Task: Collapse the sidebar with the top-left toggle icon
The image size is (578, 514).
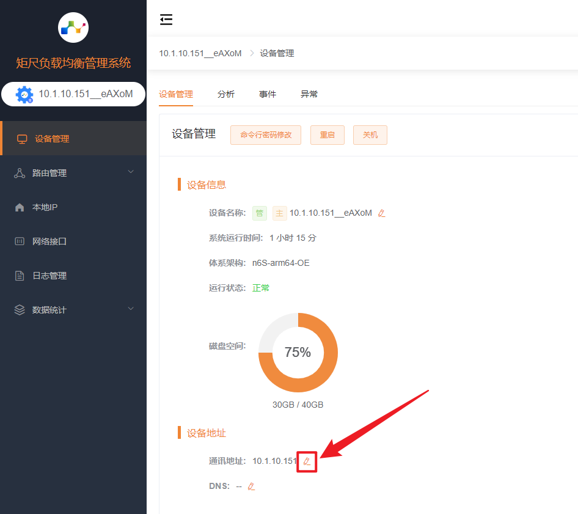Action: pyautogui.click(x=166, y=20)
